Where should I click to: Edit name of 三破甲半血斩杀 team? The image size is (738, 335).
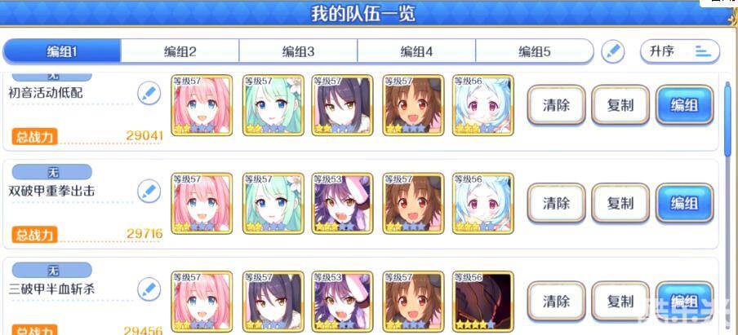pyautogui.click(x=149, y=289)
